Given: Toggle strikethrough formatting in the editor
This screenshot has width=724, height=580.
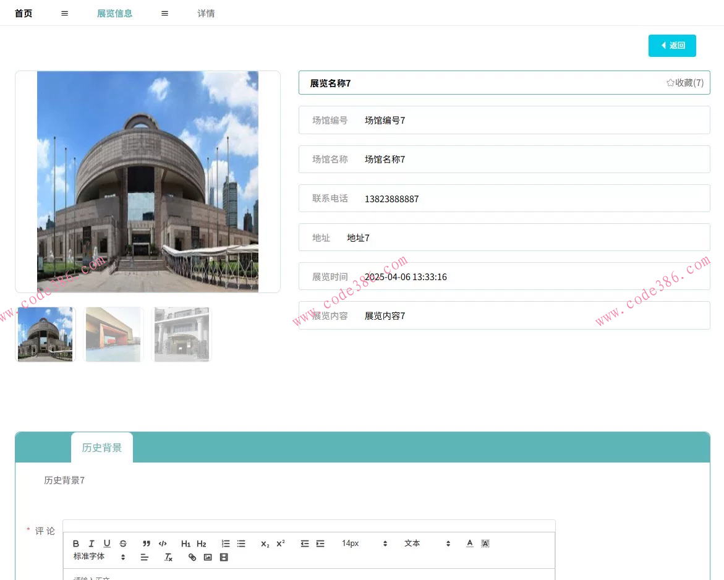Looking at the screenshot, I should [x=122, y=544].
